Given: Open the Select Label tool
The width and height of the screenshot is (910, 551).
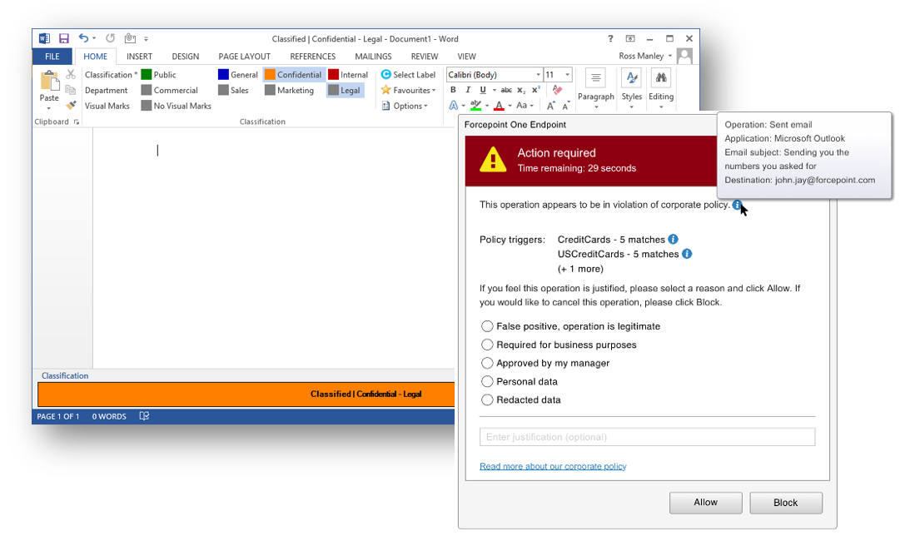Looking at the screenshot, I should [408, 75].
